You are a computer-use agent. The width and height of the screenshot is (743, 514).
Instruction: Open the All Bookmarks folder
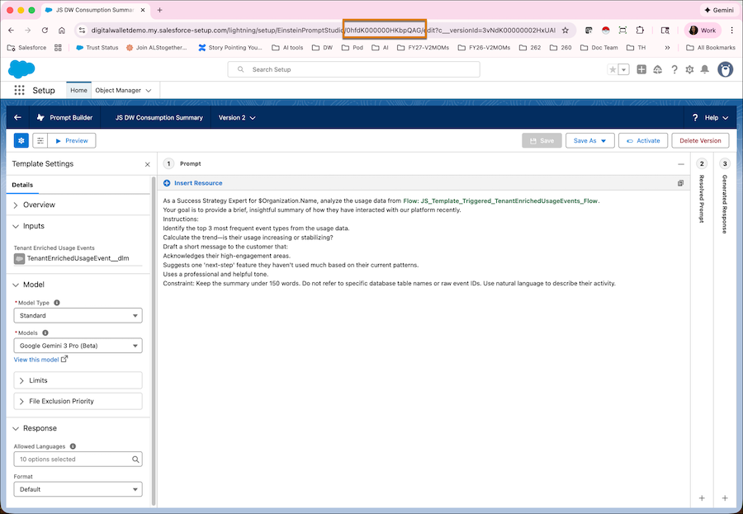tap(710, 47)
